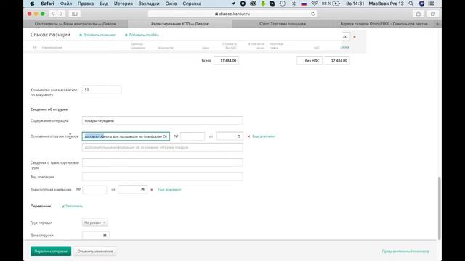The width and height of the screenshot is (465, 261).
Task: Open the Apple menu
Action: [x=32, y=4]
